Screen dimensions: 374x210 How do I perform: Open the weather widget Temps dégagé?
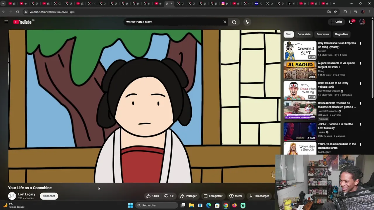click(x=14, y=205)
